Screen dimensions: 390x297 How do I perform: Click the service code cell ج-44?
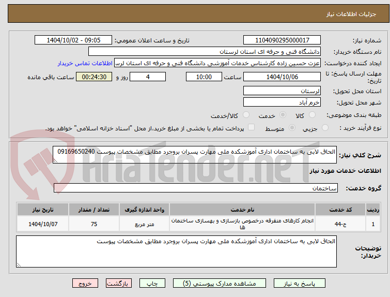tap(340, 224)
